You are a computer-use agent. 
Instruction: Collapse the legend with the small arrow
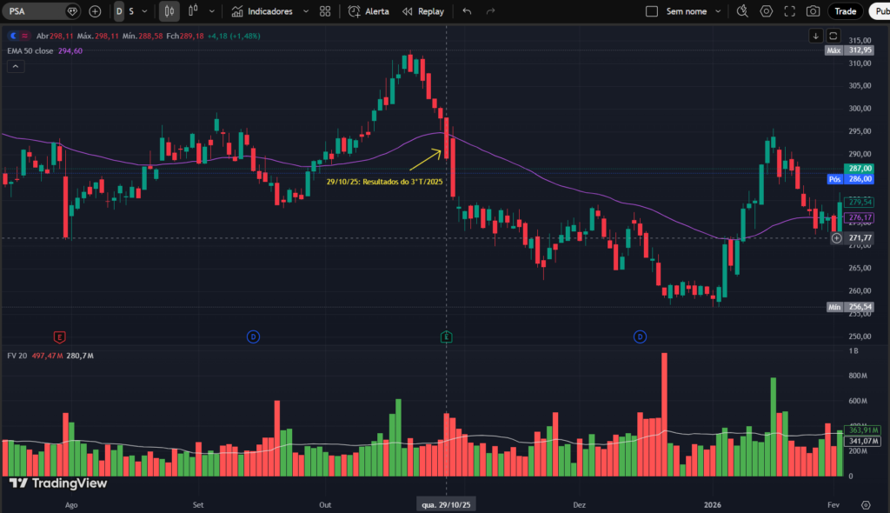(15, 66)
